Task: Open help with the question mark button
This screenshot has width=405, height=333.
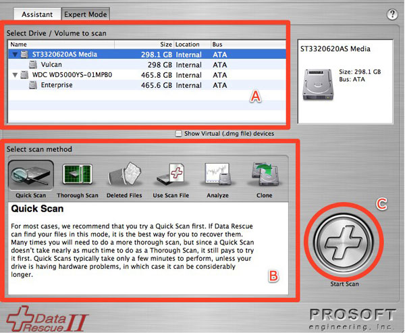Action: tap(392, 14)
